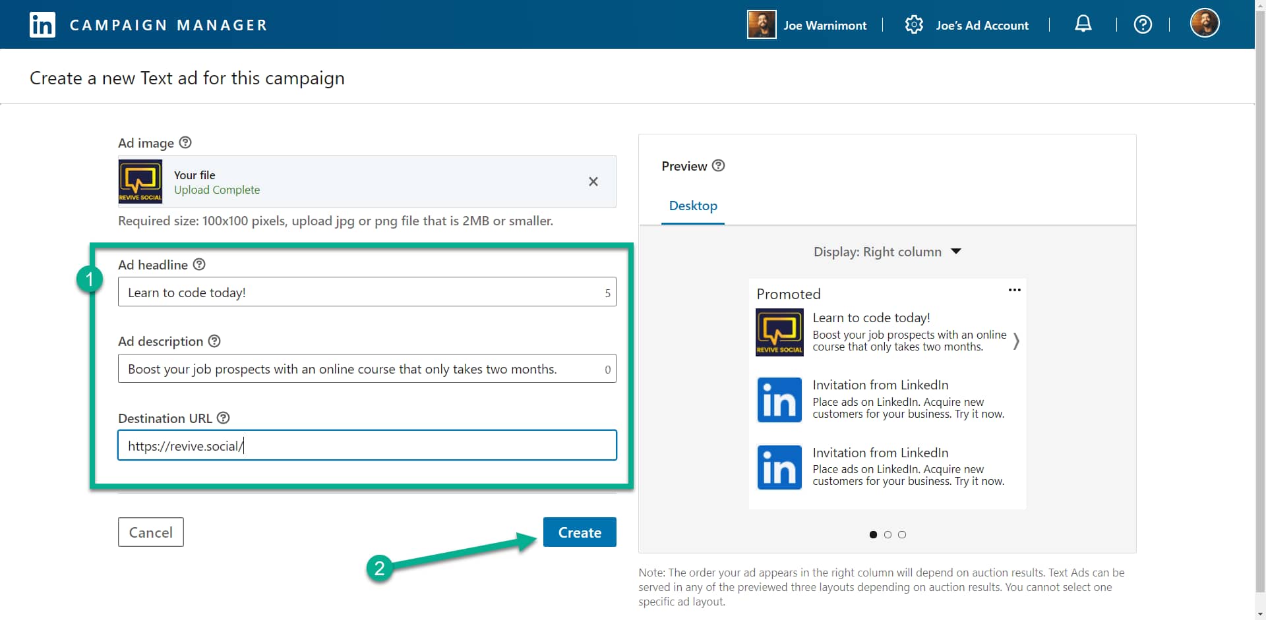Click the Campaign Manager title text
This screenshot has width=1266, height=620.
coord(168,25)
